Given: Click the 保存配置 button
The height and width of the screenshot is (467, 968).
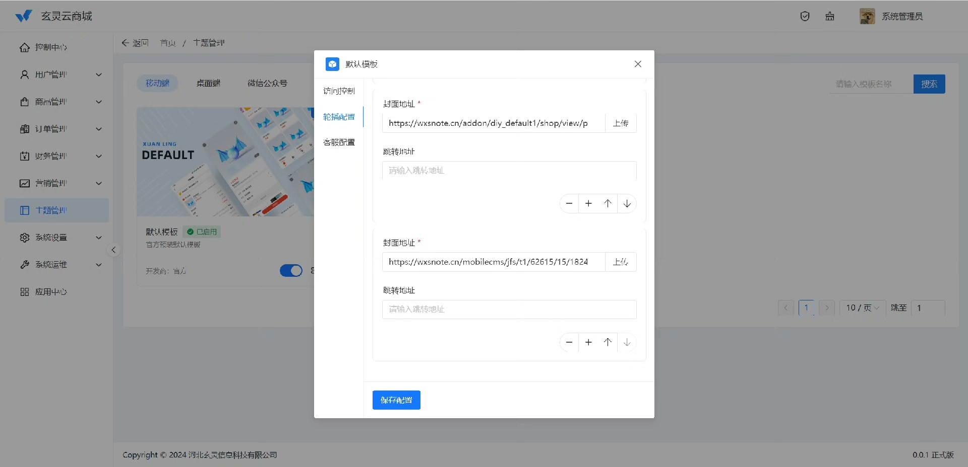Looking at the screenshot, I should [x=396, y=400].
